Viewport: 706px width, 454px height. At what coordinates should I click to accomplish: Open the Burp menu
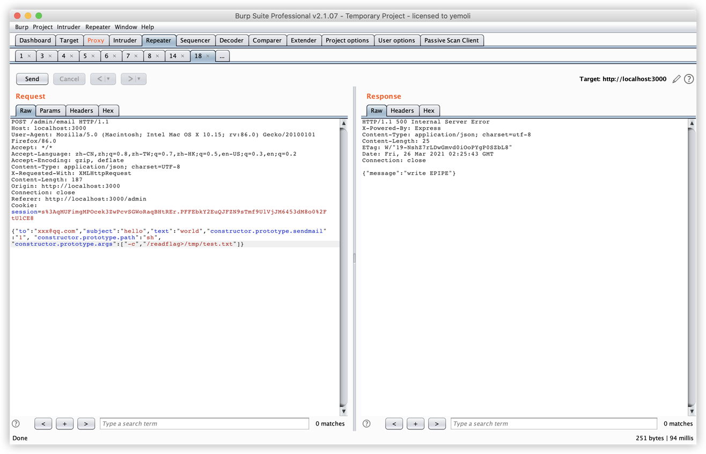[x=22, y=27]
